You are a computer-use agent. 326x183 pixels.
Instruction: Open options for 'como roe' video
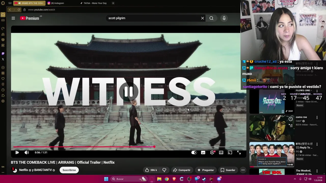coord(317,117)
